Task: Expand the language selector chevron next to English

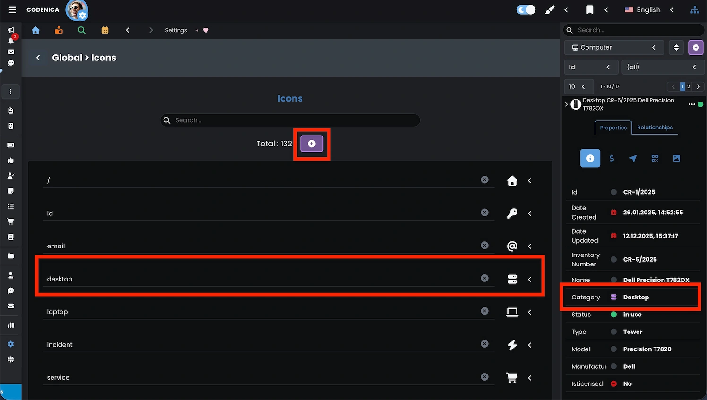Action: click(672, 9)
